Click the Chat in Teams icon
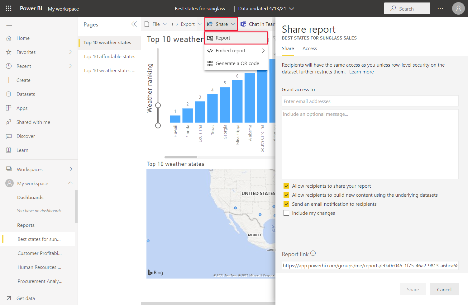468x305 pixels. pyautogui.click(x=243, y=24)
